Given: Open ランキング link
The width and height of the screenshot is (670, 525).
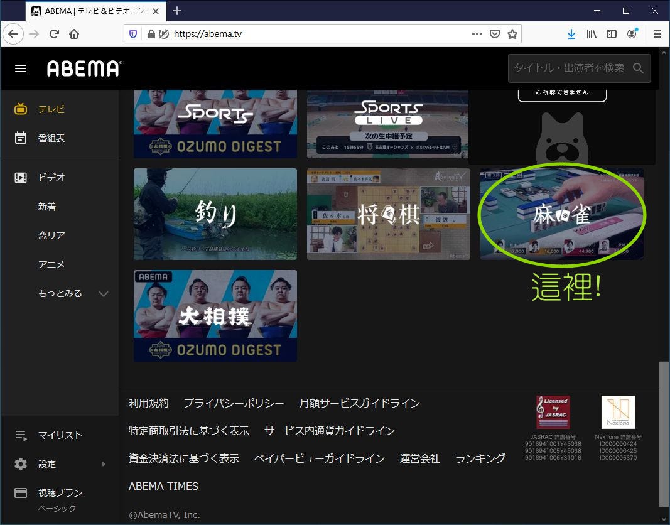Looking at the screenshot, I should tap(480, 458).
